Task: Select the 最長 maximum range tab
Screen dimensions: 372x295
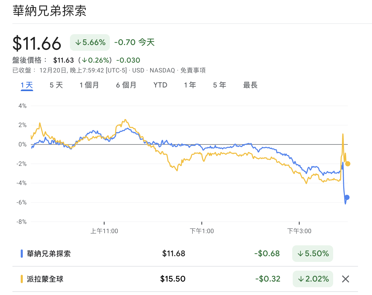Action: coord(250,85)
